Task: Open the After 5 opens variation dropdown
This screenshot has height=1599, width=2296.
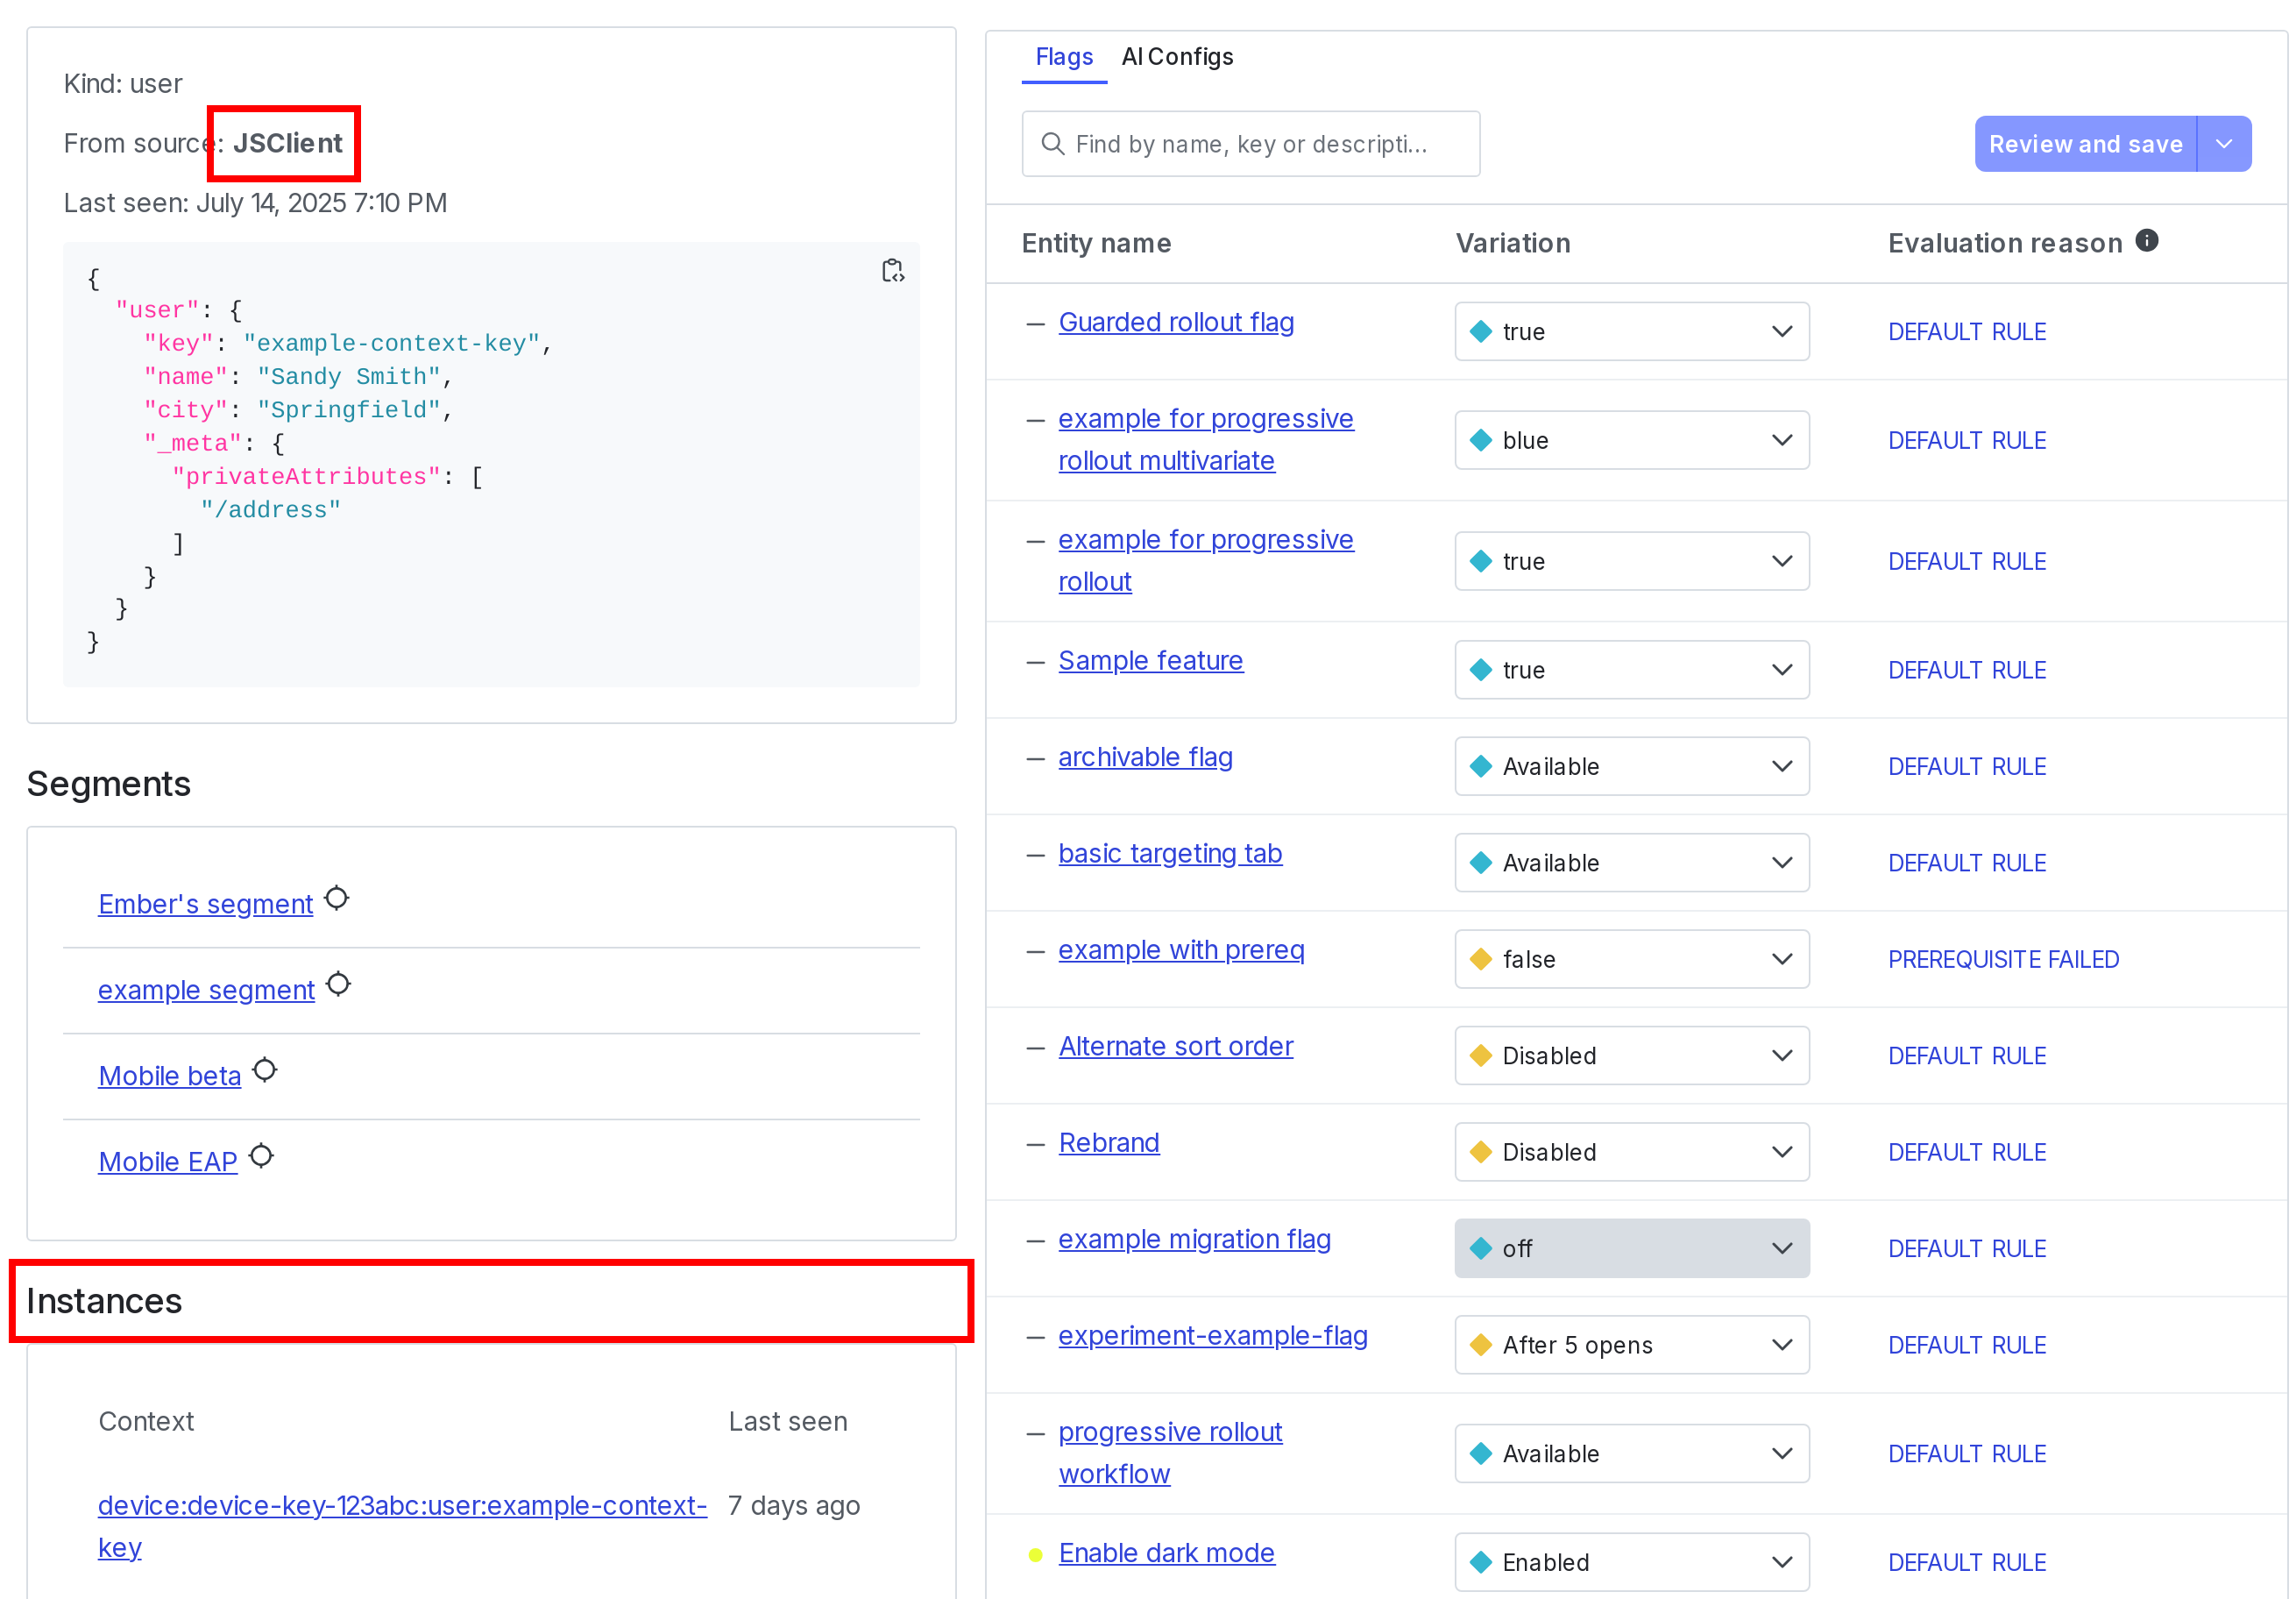Action: 1632,1345
